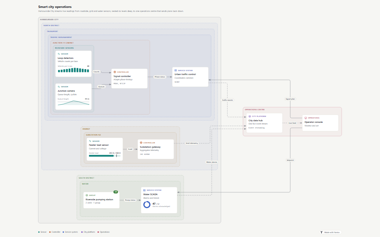Click the Operations legend label text
380x237 pixels.
click(x=104, y=232)
